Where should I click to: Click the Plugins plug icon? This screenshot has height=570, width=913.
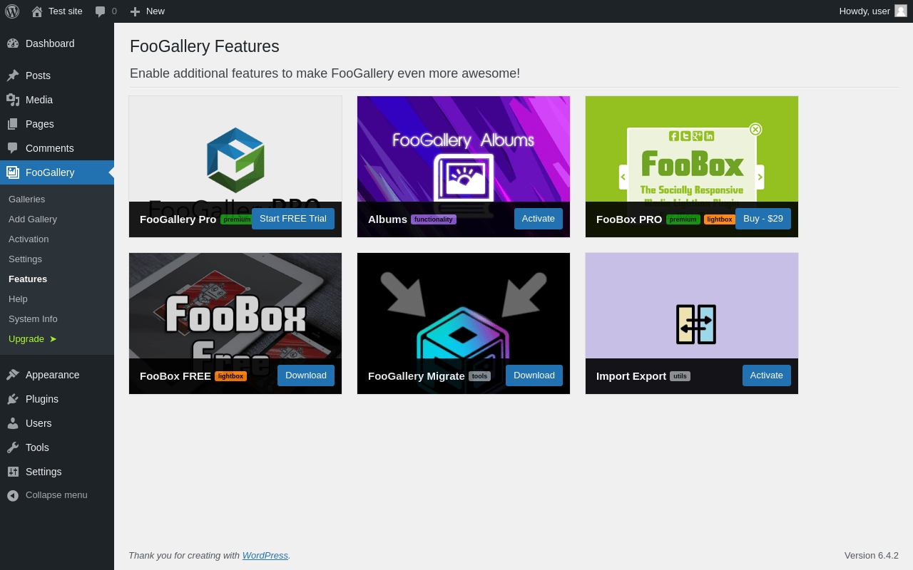[x=13, y=399]
